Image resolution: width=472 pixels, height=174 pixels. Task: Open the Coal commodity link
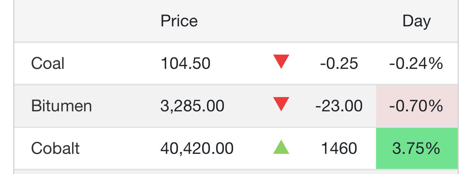(x=48, y=63)
